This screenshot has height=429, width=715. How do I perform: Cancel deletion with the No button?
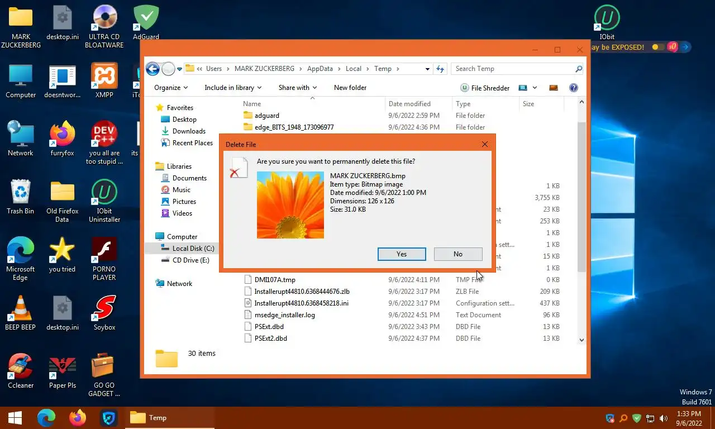click(458, 254)
